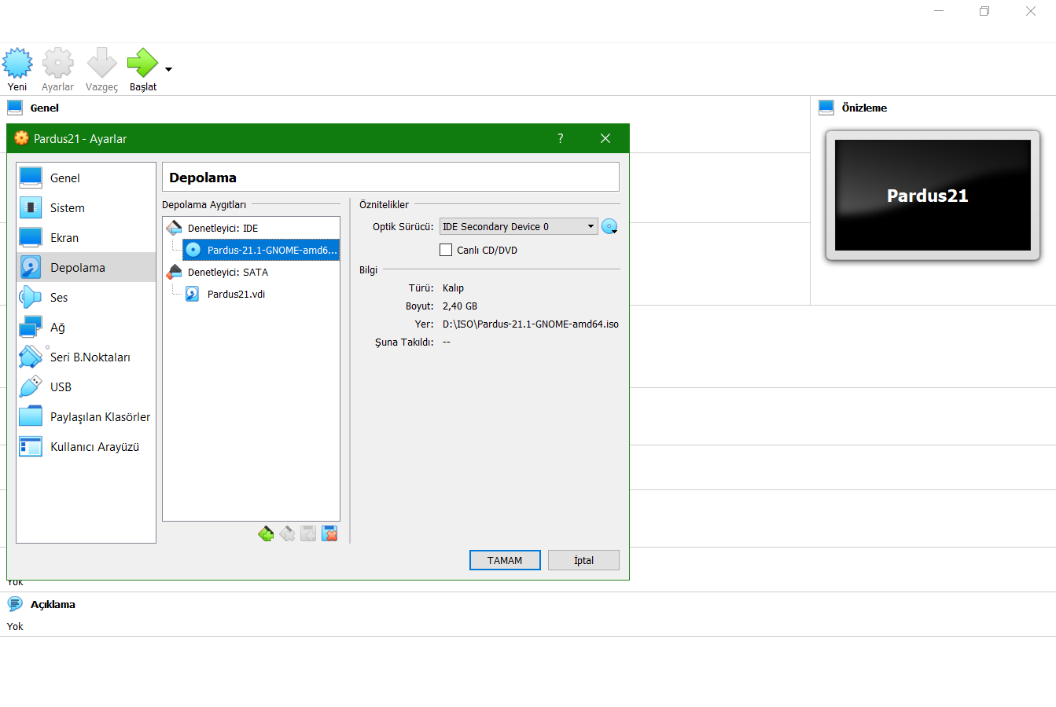The width and height of the screenshot is (1056, 707).
Task: Open the Ekran settings category
Action: 86,238
